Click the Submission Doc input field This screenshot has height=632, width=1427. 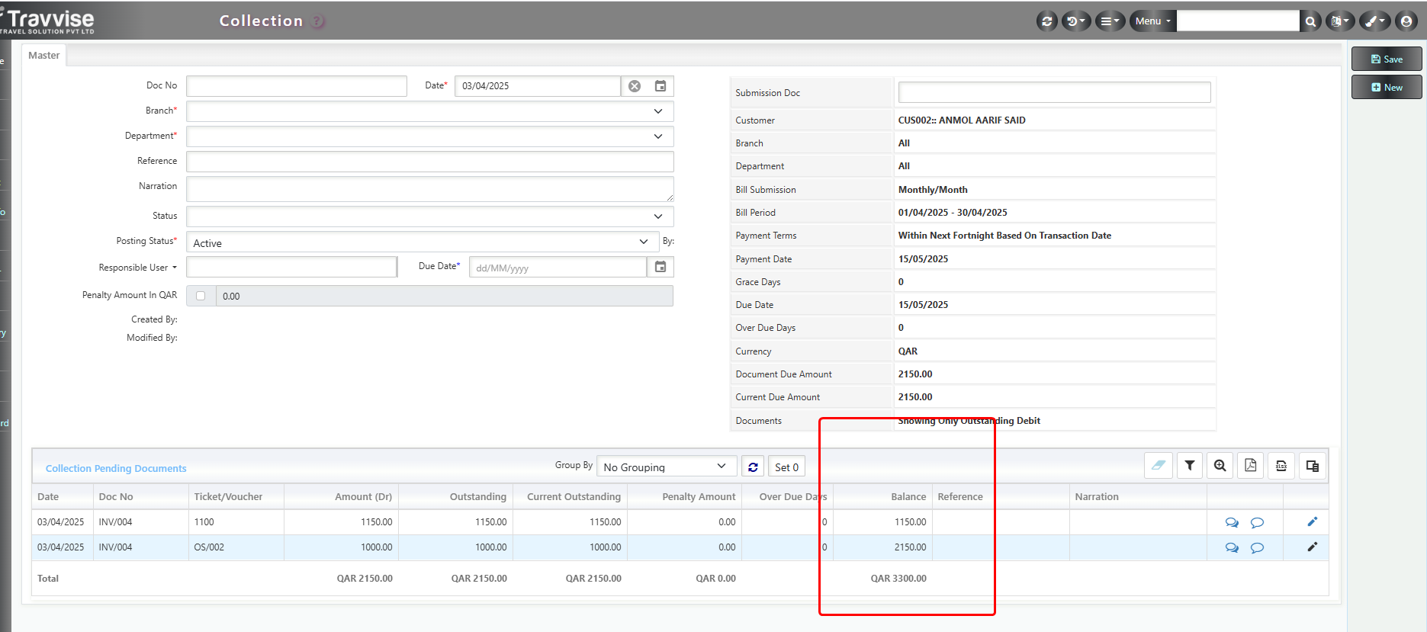pos(1054,92)
